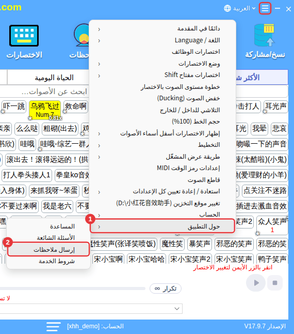Click the playback progress bar

click(72, 289)
